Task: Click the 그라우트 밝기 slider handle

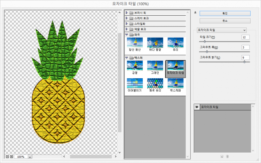Action: 244,61
